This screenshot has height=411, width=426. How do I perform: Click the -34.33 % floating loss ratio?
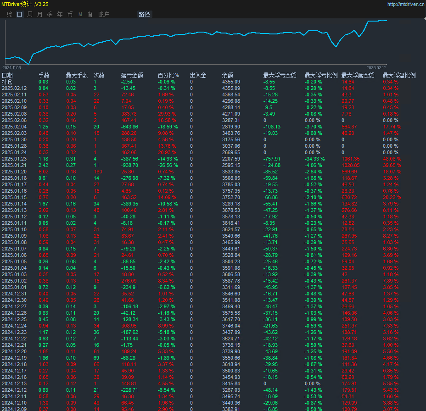point(314,159)
